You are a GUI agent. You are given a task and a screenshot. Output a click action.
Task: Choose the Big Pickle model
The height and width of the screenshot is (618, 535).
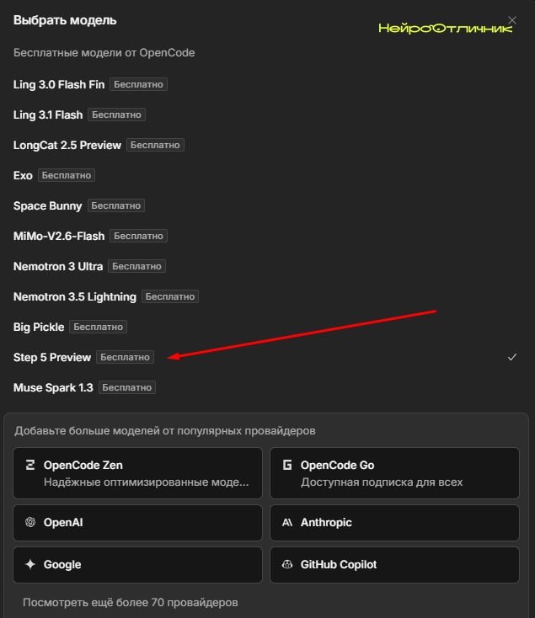[265, 328]
